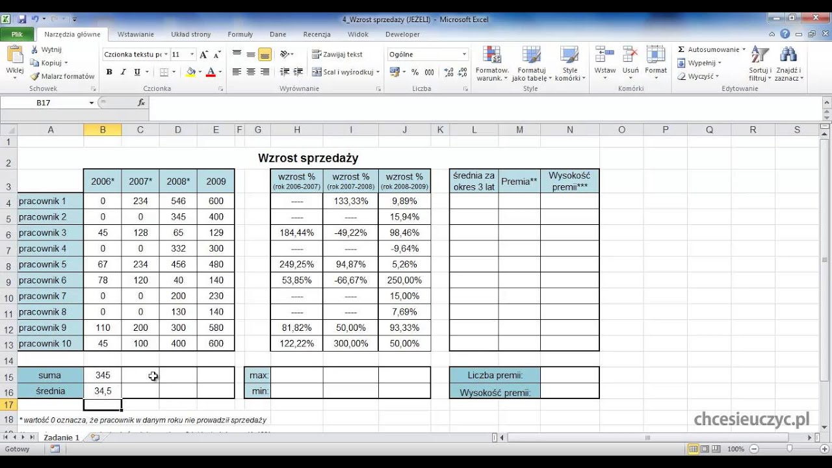Click Autosumowanie sigma button
Image resolution: width=832 pixels, height=468 pixels.
pyautogui.click(x=708, y=49)
